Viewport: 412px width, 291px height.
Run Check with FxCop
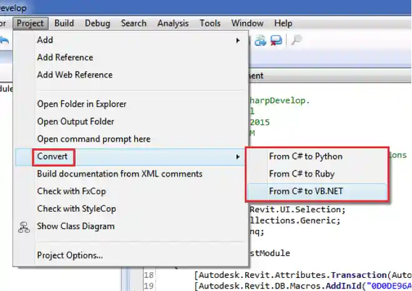tap(72, 191)
